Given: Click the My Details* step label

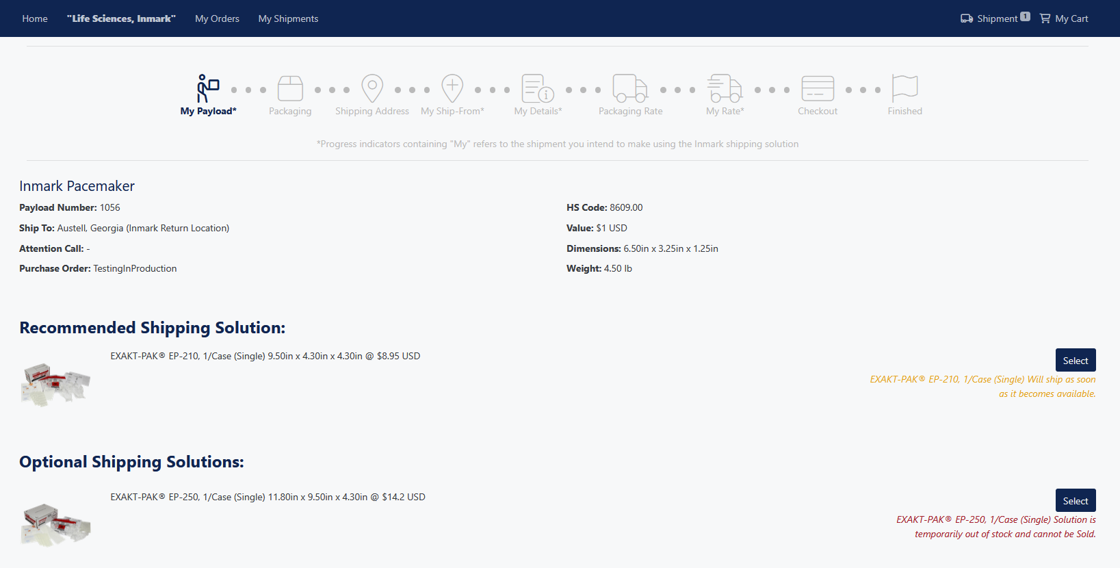Looking at the screenshot, I should coord(538,111).
